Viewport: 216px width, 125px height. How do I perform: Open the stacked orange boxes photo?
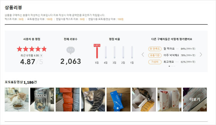(68, 99)
